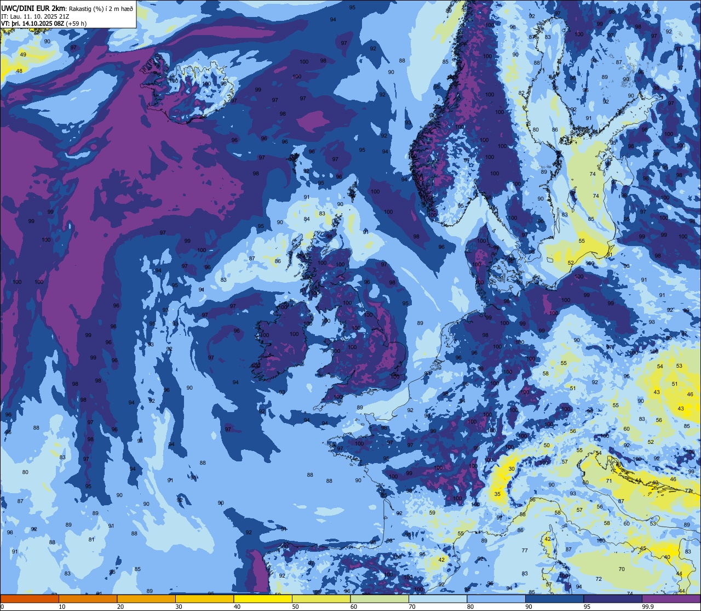Click the 95–99.9 navy legend swatch
This screenshot has width=701, height=611.
[x=613, y=599]
